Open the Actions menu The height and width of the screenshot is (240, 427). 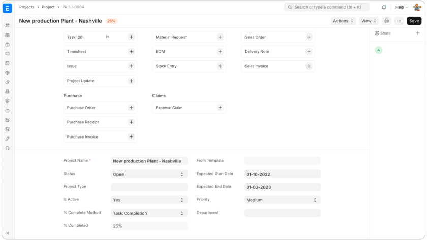pyautogui.click(x=343, y=21)
